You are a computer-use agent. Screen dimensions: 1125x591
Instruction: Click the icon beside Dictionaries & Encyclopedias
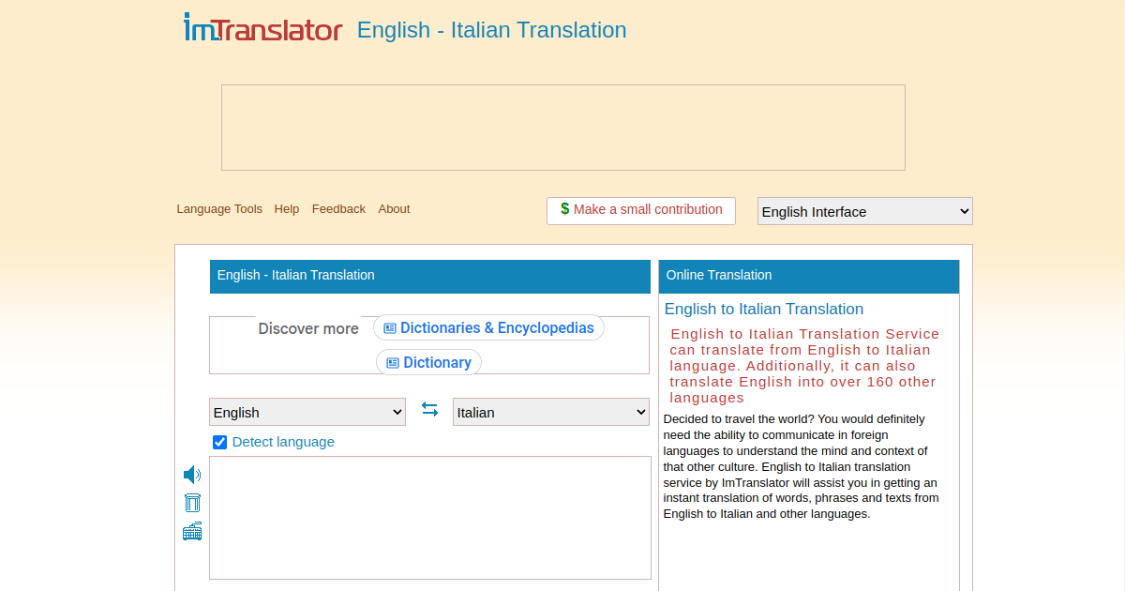pyautogui.click(x=390, y=328)
